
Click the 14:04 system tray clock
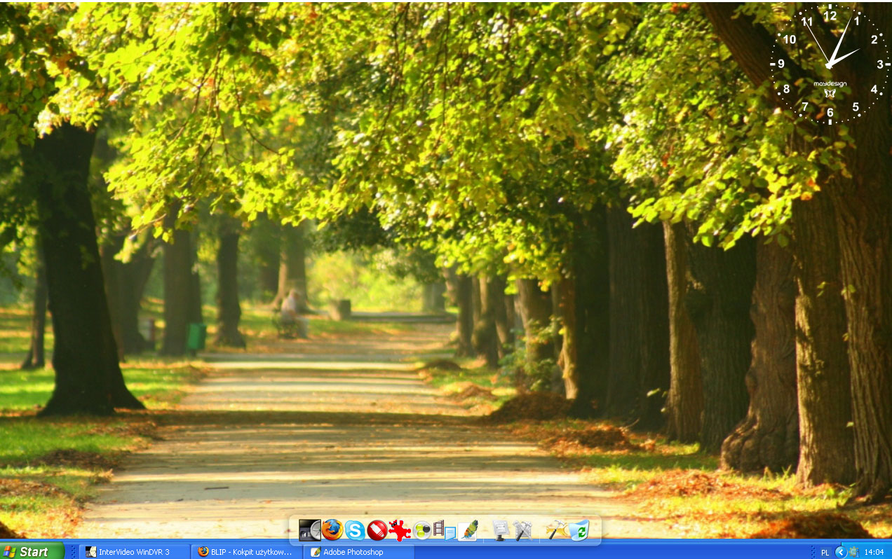pos(874,552)
